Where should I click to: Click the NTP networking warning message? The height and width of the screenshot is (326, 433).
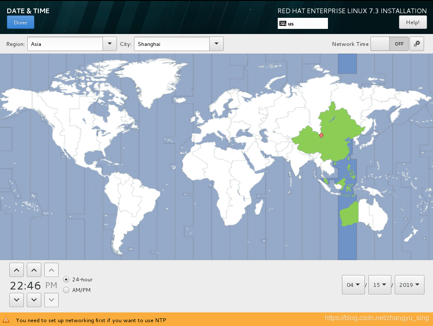click(91, 320)
